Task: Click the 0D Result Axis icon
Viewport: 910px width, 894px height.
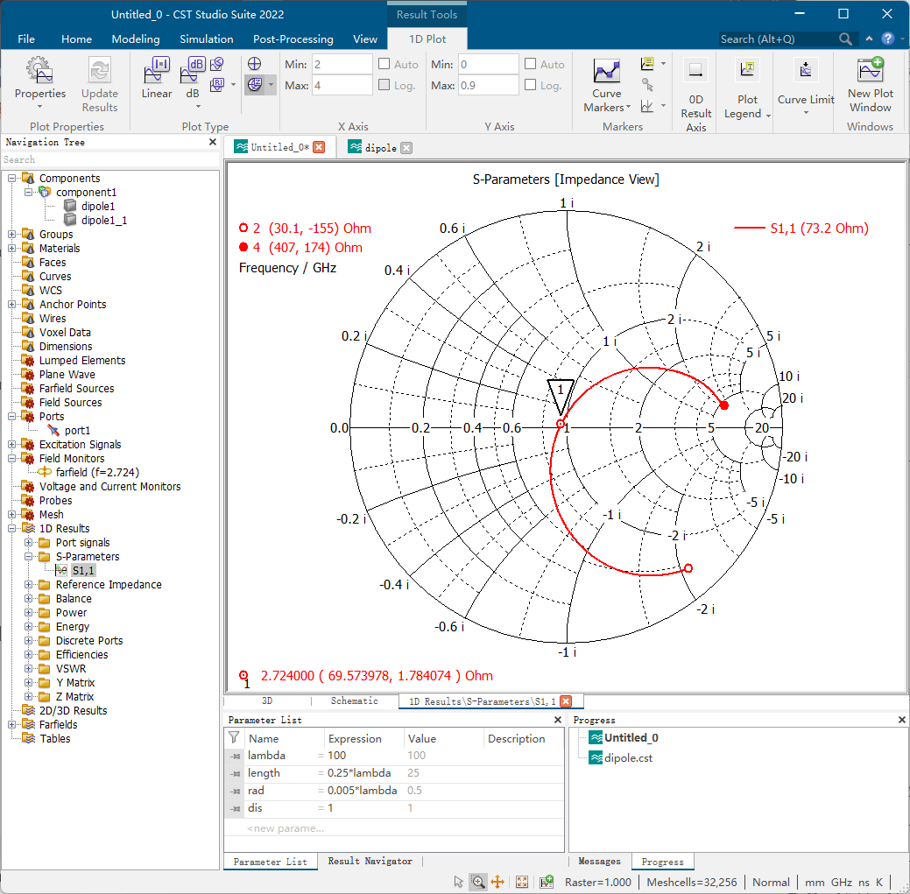Action: [x=695, y=71]
